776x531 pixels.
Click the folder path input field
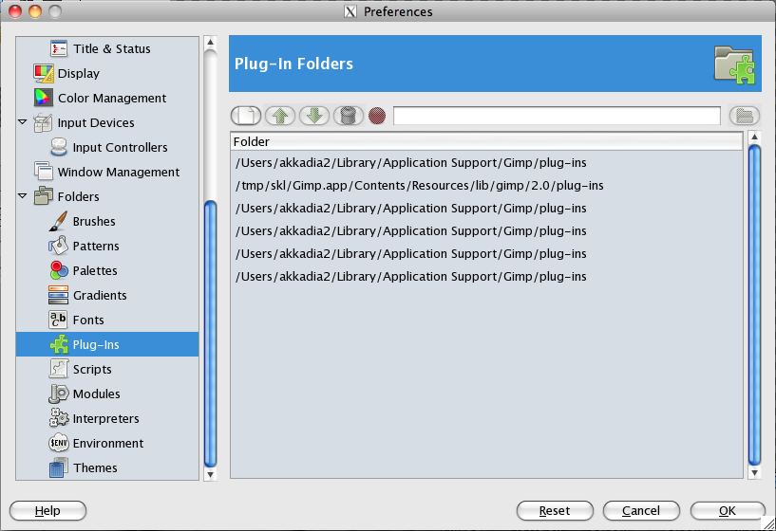pyautogui.click(x=557, y=116)
